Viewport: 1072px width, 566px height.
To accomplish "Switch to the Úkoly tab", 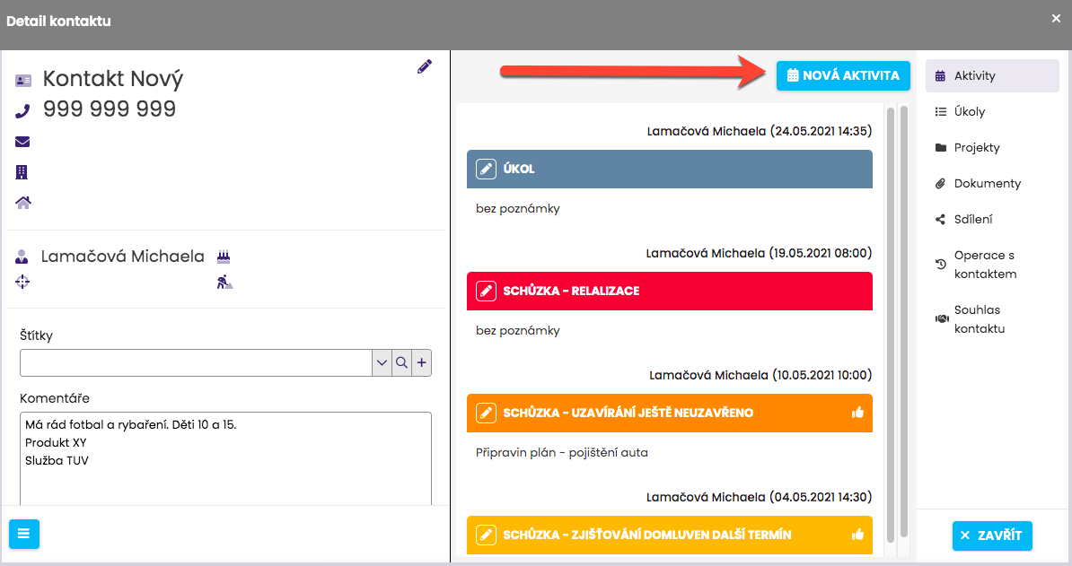I will tap(969, 112).
